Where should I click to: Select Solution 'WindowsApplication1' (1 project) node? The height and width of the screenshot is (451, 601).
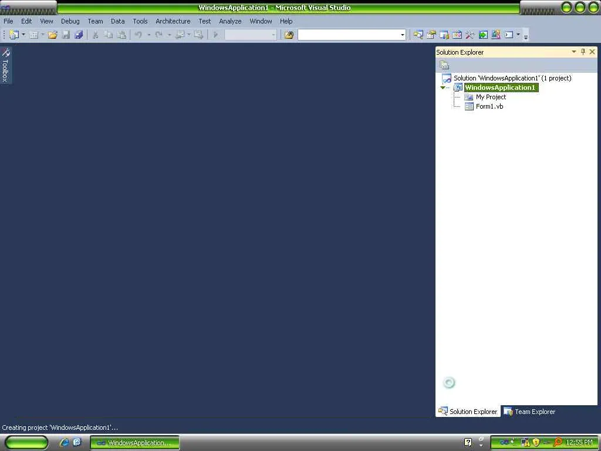[x=512, y=78]
